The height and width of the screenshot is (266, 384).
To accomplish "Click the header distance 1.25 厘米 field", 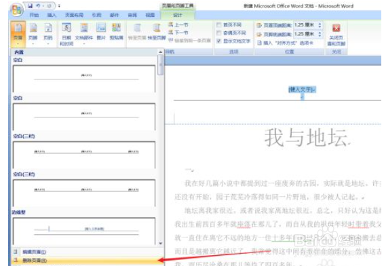I will pos(305,25).
